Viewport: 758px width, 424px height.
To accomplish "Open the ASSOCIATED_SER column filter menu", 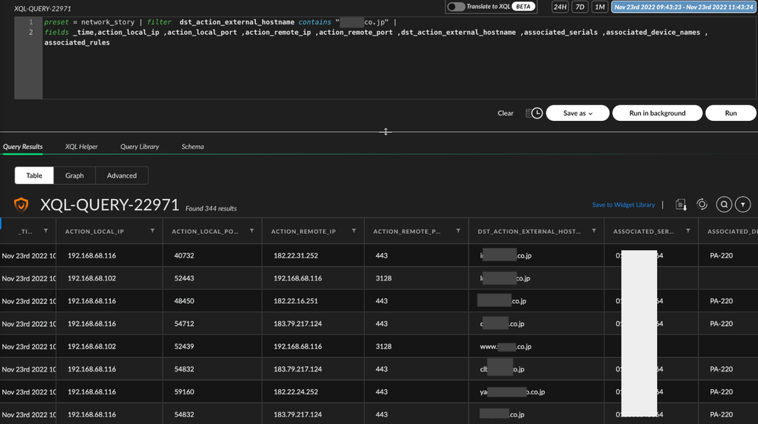I will pyautogui.click(x=688, y=231).
